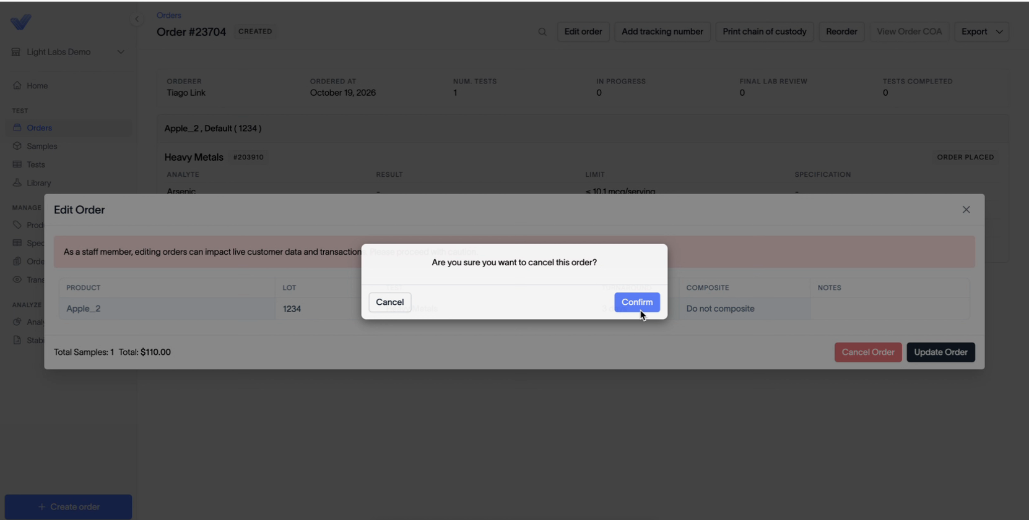The image size is (1029, 520).
Task: Click the ORDER PLACED status badge
Action: tap(965, 157)
